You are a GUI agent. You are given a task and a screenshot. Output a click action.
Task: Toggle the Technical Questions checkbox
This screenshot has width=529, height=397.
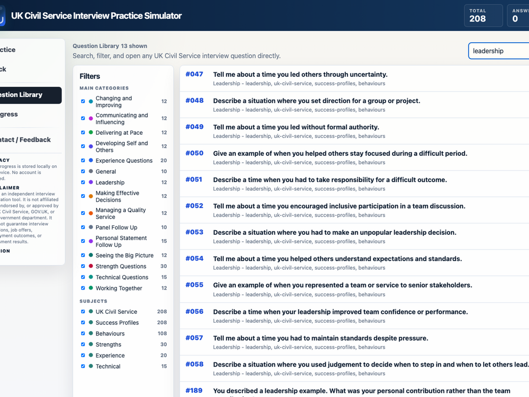[83, 277]
